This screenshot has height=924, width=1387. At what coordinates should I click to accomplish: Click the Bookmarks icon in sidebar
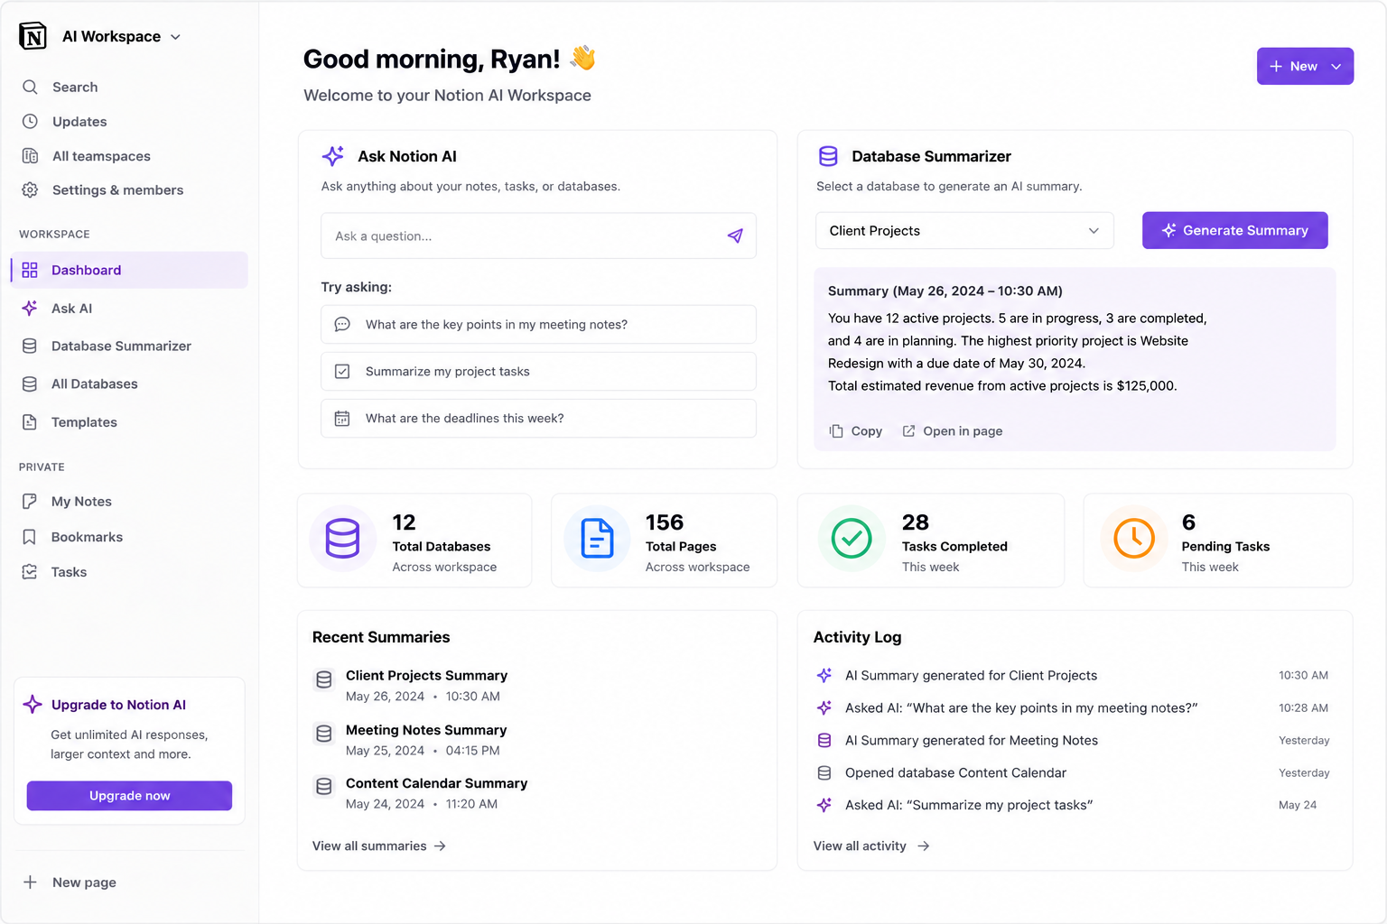pyautogui.click(x=30, y=537)
